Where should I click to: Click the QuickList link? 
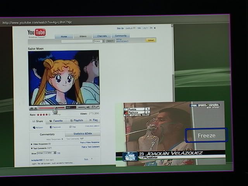130,28
